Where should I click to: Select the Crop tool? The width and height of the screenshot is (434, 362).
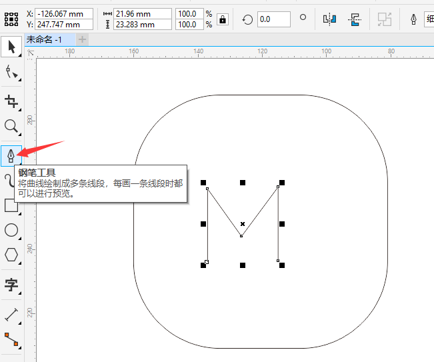[x=11, y=101]
